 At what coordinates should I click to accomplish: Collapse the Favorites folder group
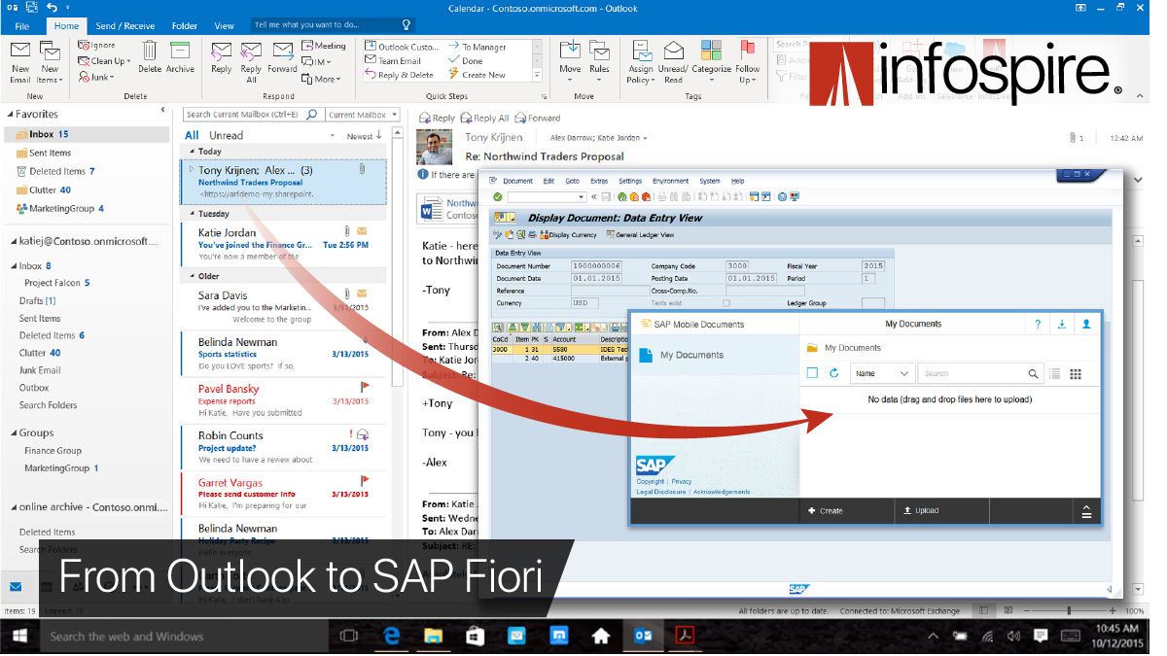point(8,114)
